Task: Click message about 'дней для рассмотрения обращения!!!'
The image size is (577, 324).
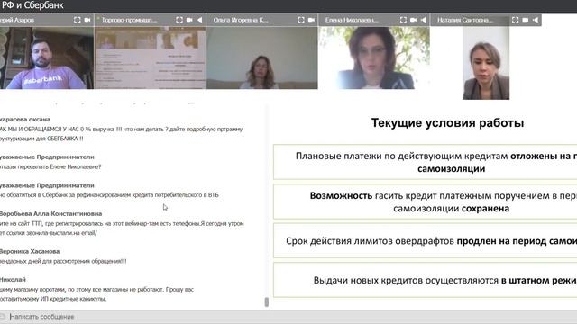Action: coord(63,261)
